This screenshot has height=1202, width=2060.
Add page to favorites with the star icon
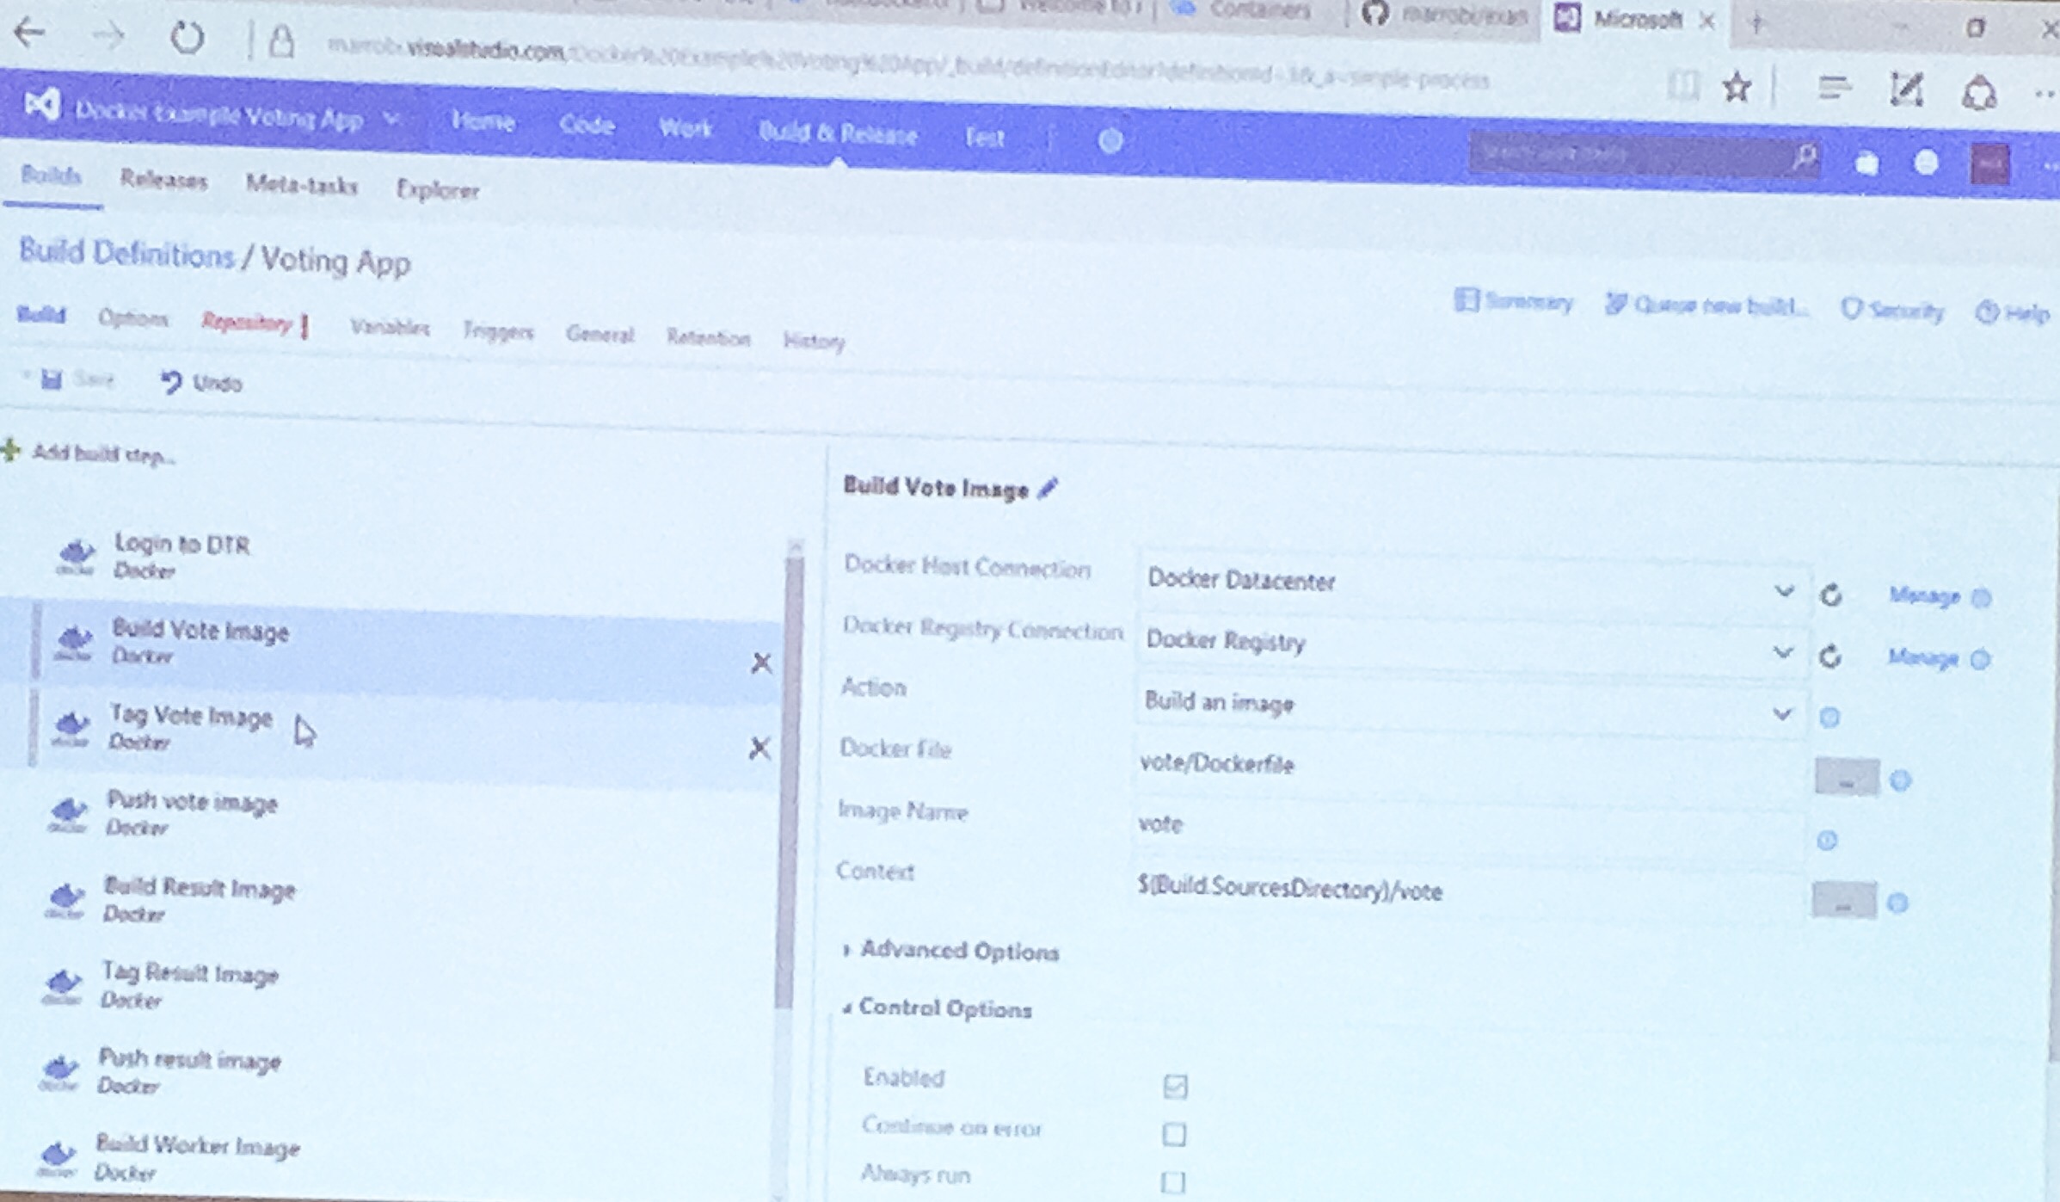pyautogui.click(x=1737, y=87)
